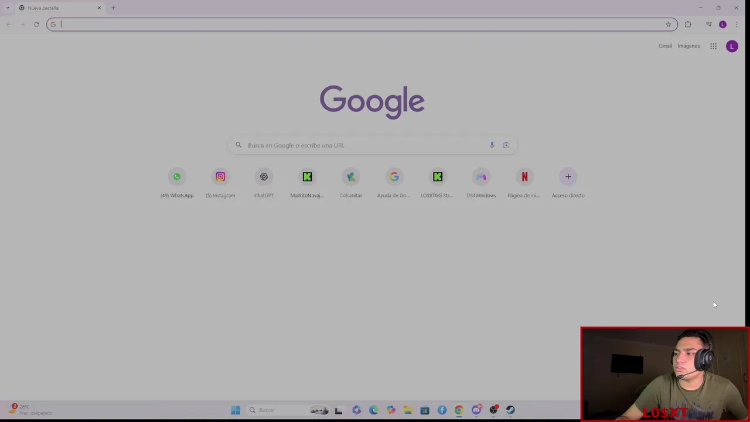
Task: Focus the Google search box
Action: (372, 145)
